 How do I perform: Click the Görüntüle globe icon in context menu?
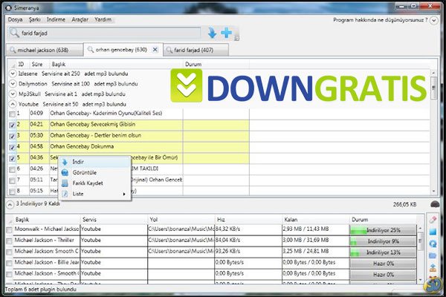point(65,172)
